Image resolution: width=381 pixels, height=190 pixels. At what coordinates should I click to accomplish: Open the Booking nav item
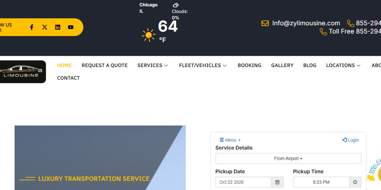[250, 65]
